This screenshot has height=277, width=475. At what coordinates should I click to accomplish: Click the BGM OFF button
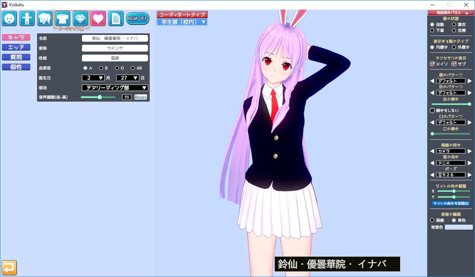pos(137,18)
